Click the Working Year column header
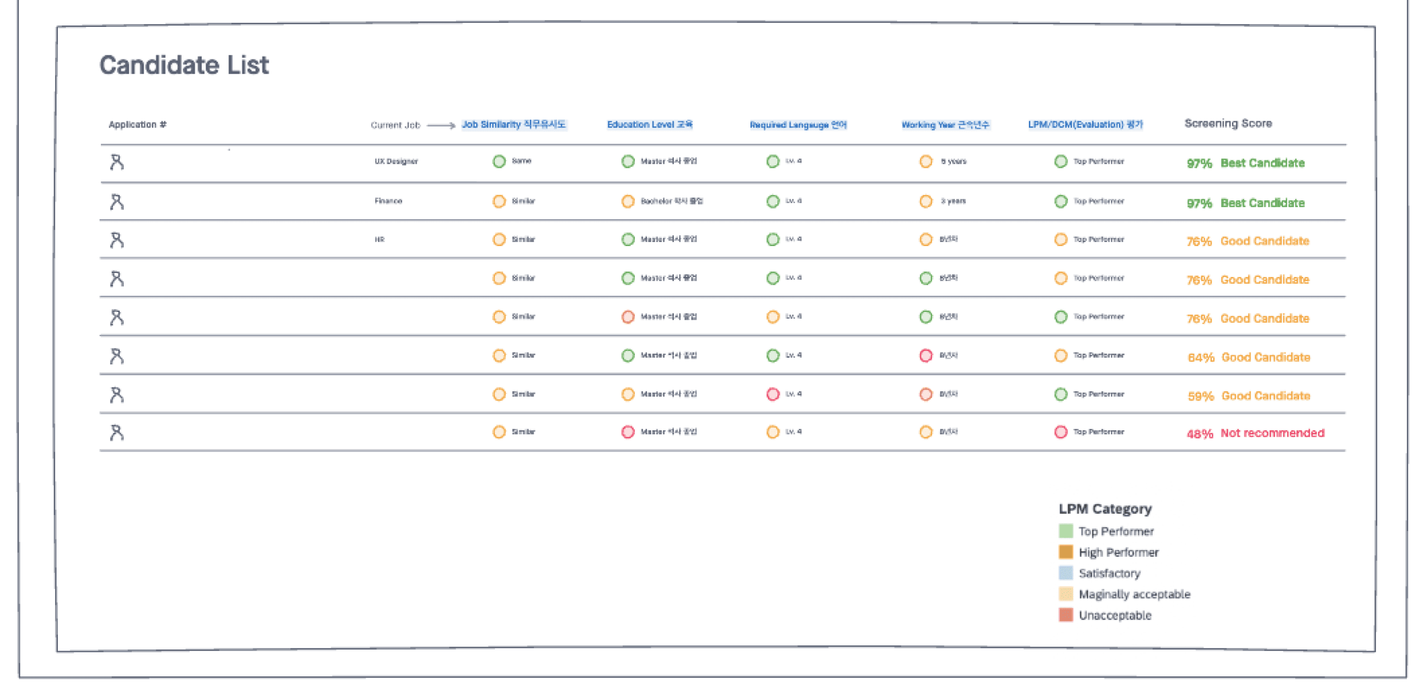Screen dimensions: 1423x689 tap(945, 125)
